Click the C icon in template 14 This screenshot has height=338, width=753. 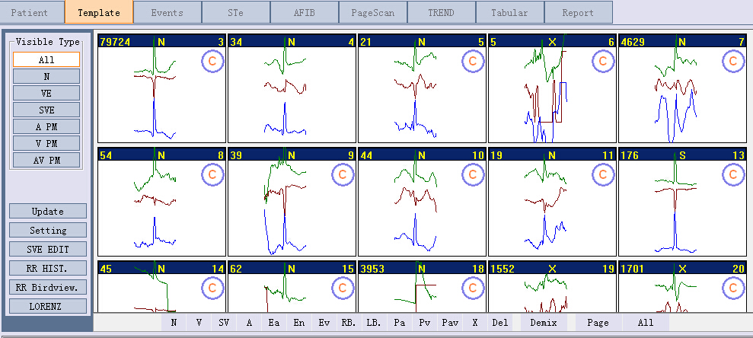[212, 288]
